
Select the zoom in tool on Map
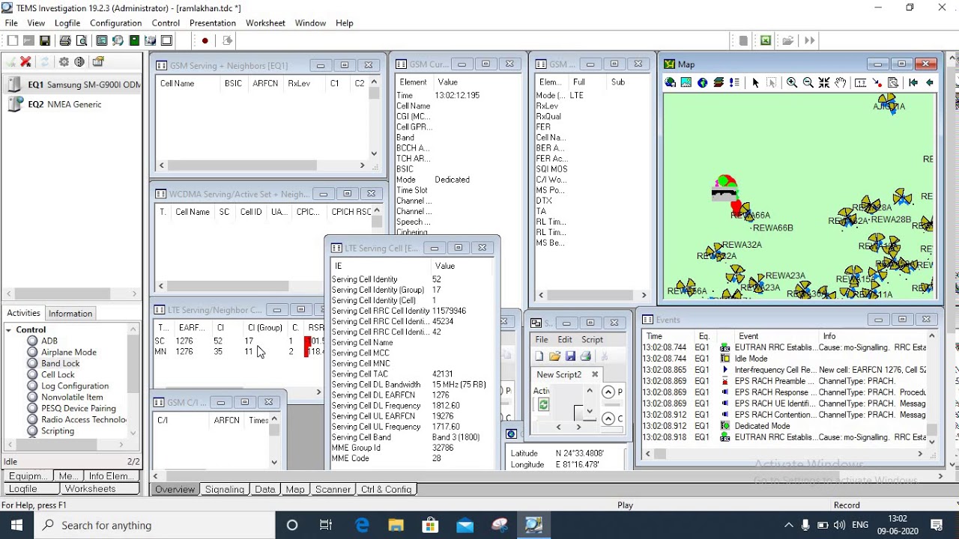pos(792,83)
